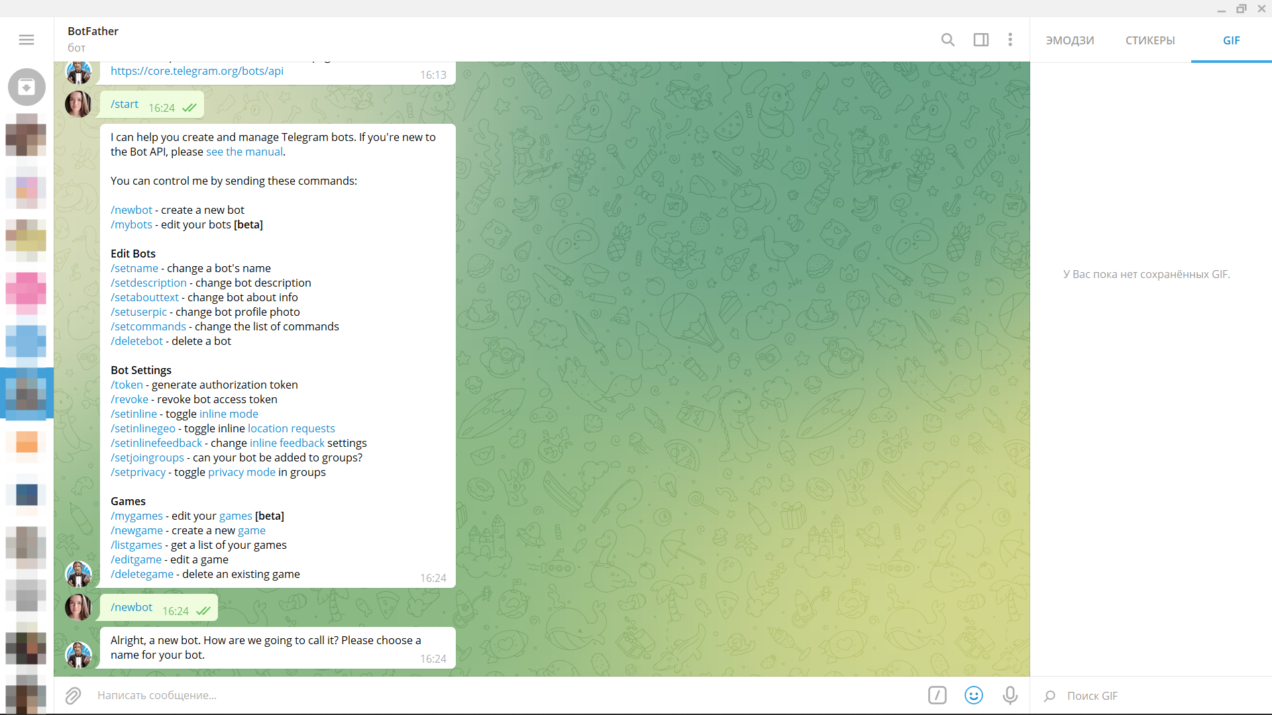Click the BotFather avatar beside the 'Alright, a new bot' message
1272x715 pixels.
click(78, 655)
